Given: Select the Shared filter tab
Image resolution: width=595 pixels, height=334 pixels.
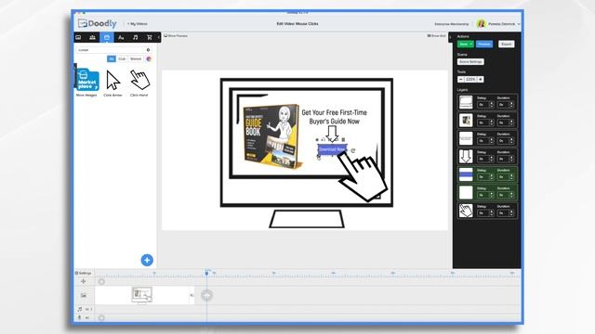Looking at the screenshot, I should (136, 58).
